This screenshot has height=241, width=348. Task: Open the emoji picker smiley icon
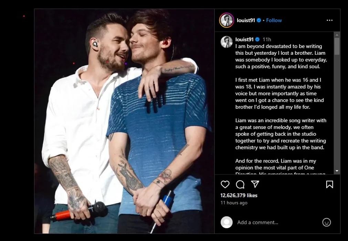pos(326,222)
